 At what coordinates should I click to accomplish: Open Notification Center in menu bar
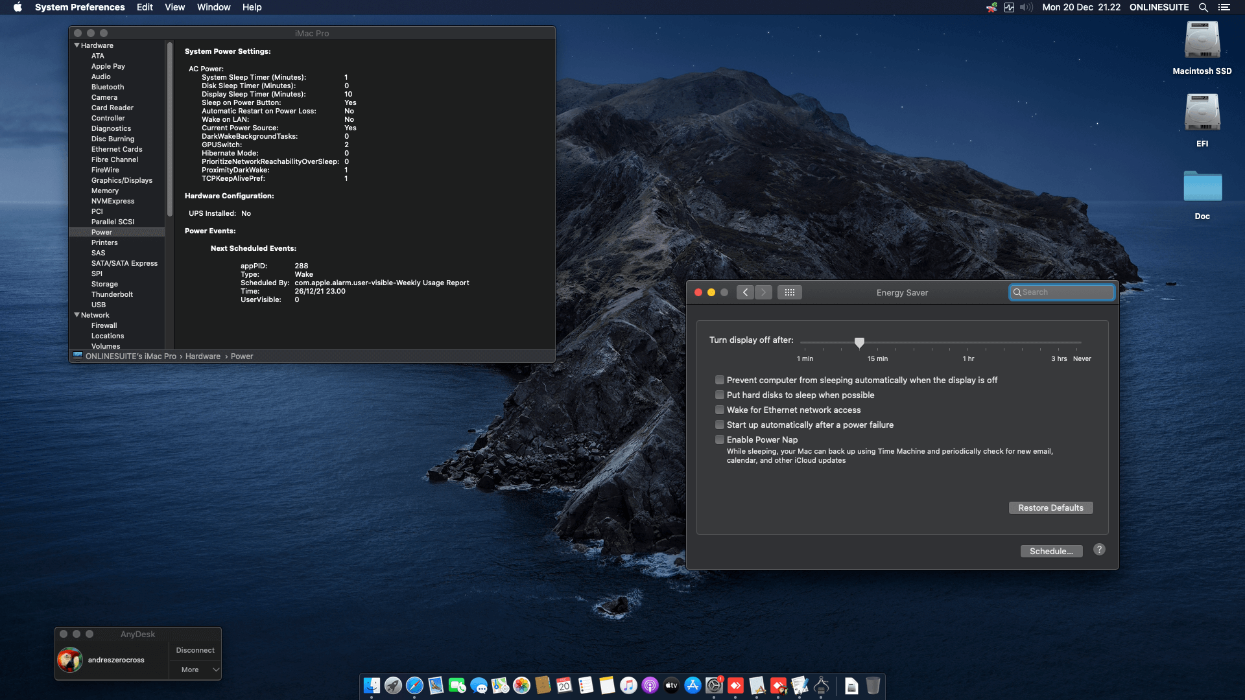click(1224, 7)
